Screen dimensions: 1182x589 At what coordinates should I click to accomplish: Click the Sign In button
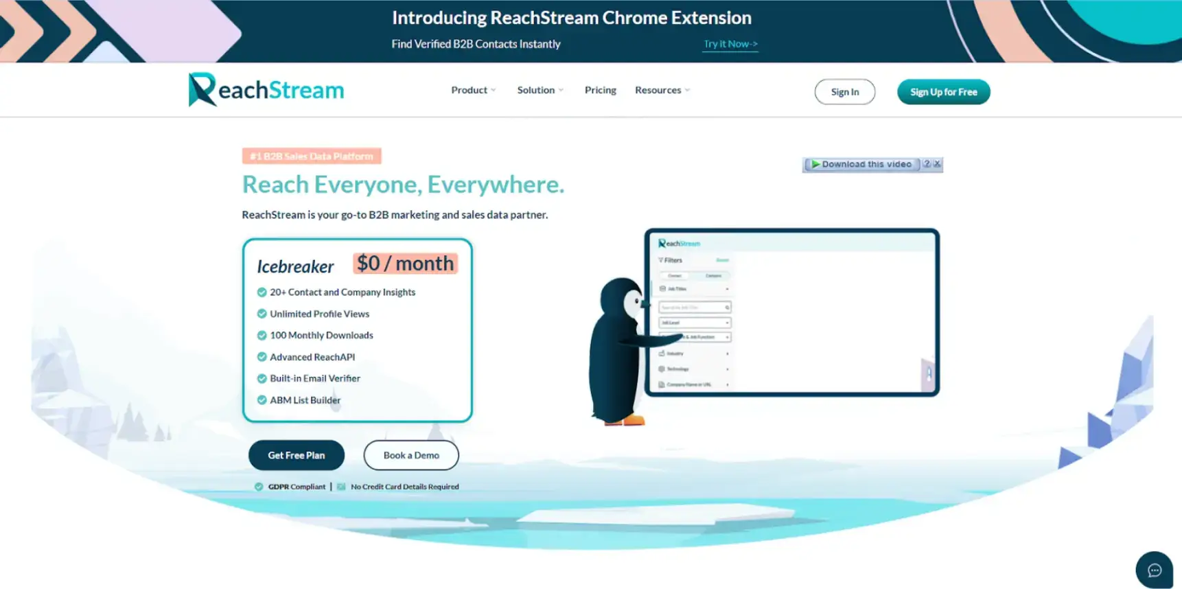[x=844, y=92]
